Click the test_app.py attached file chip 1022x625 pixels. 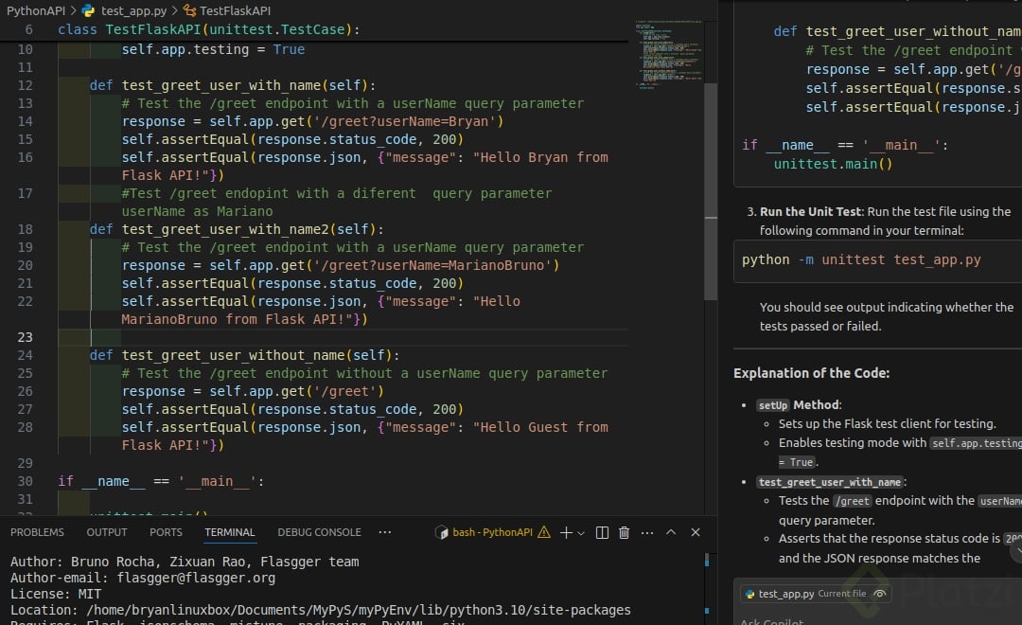[785, 594]
